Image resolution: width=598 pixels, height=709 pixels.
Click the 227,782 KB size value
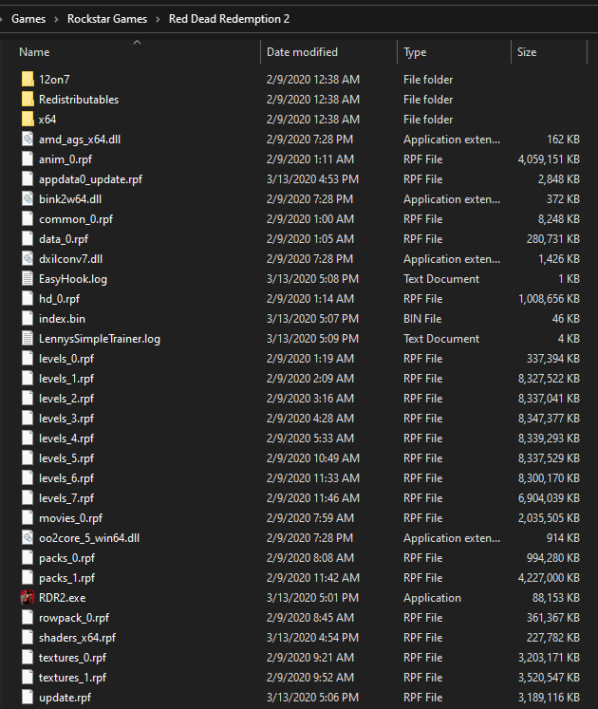pyautogui.click(x=553, y=637)
